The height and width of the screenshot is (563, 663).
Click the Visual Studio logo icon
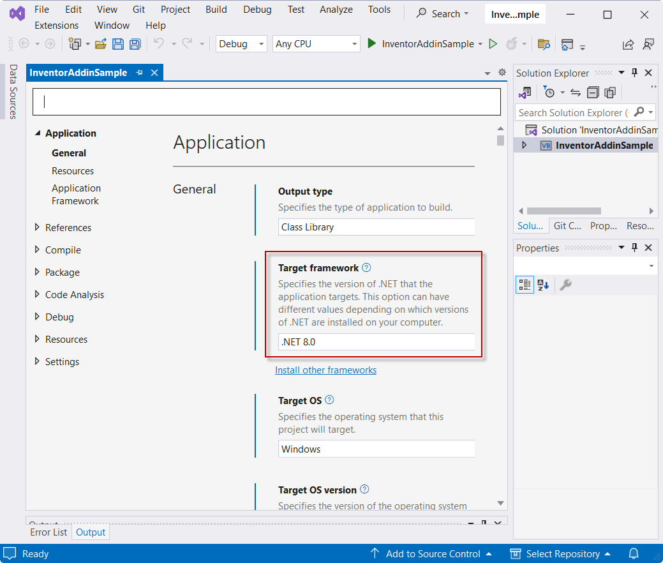tap(17, 14)
